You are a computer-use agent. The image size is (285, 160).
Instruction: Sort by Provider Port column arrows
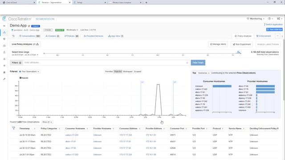(x=207, y=128)
